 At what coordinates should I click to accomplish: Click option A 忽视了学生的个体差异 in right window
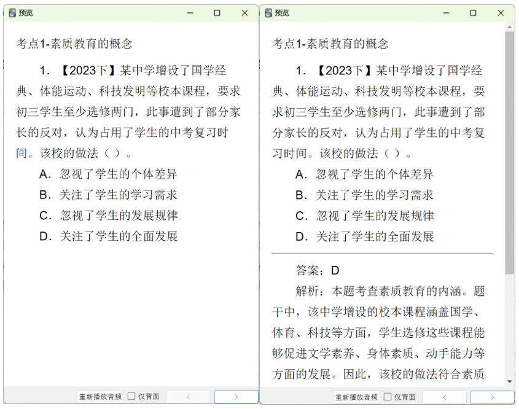(364, 174)
